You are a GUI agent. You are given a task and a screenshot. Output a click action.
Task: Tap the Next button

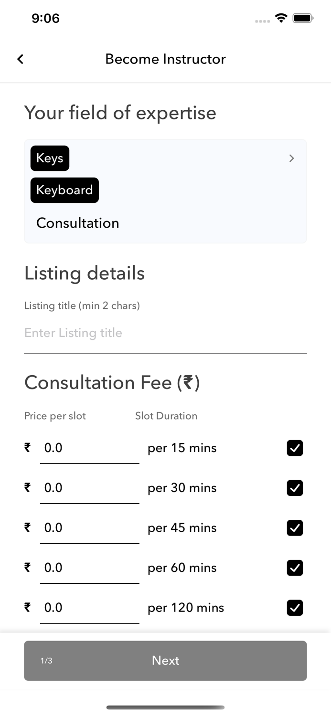pyautogui.click(x=165, y=661)
